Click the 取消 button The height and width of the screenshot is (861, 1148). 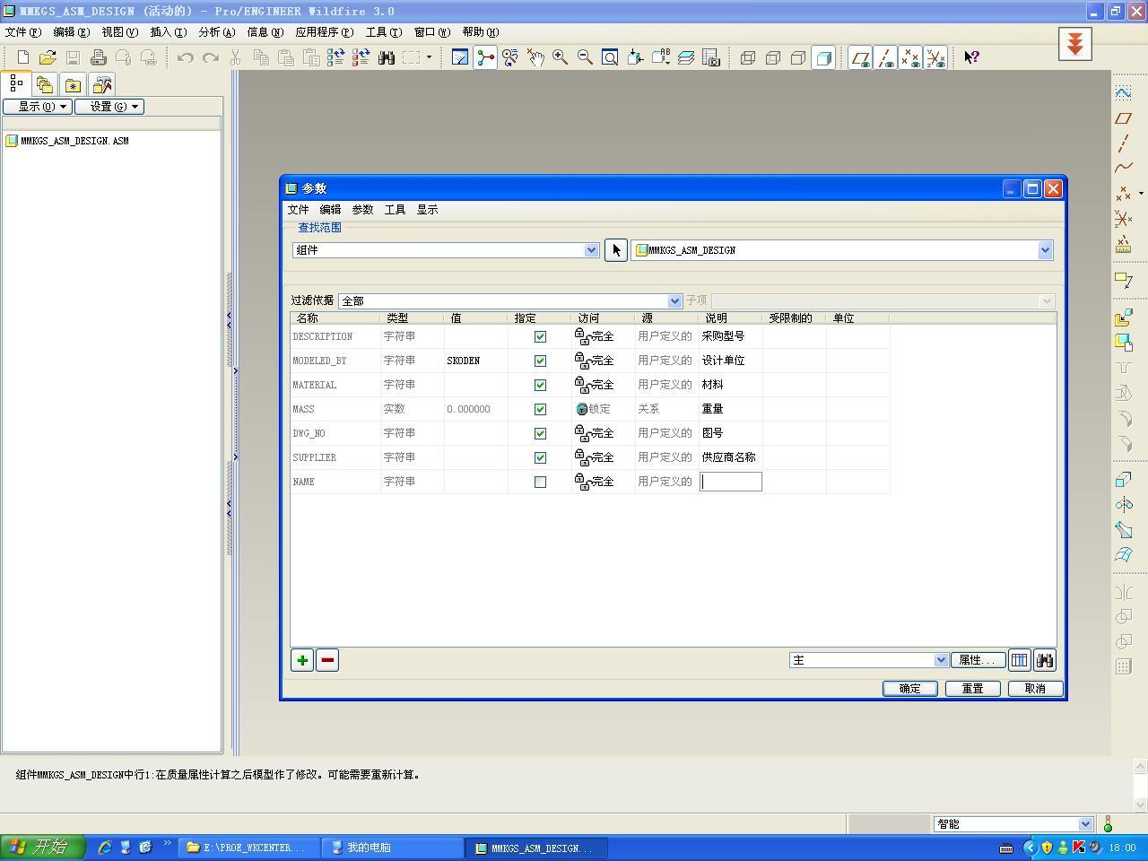(x=1035, y=688)
